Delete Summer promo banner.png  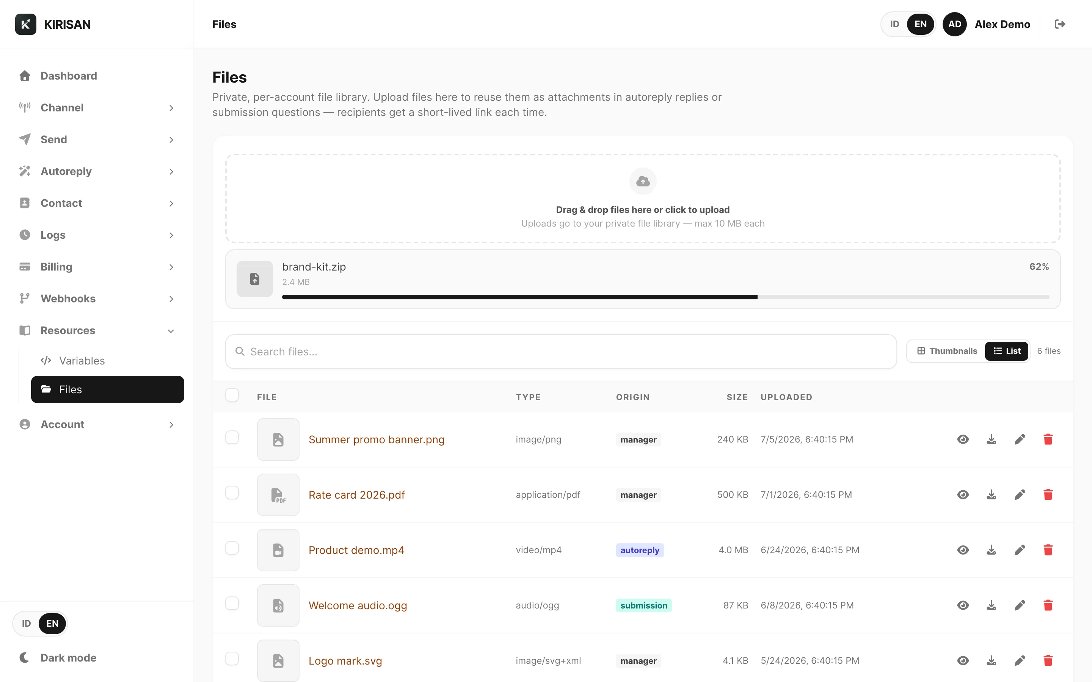1048,440
